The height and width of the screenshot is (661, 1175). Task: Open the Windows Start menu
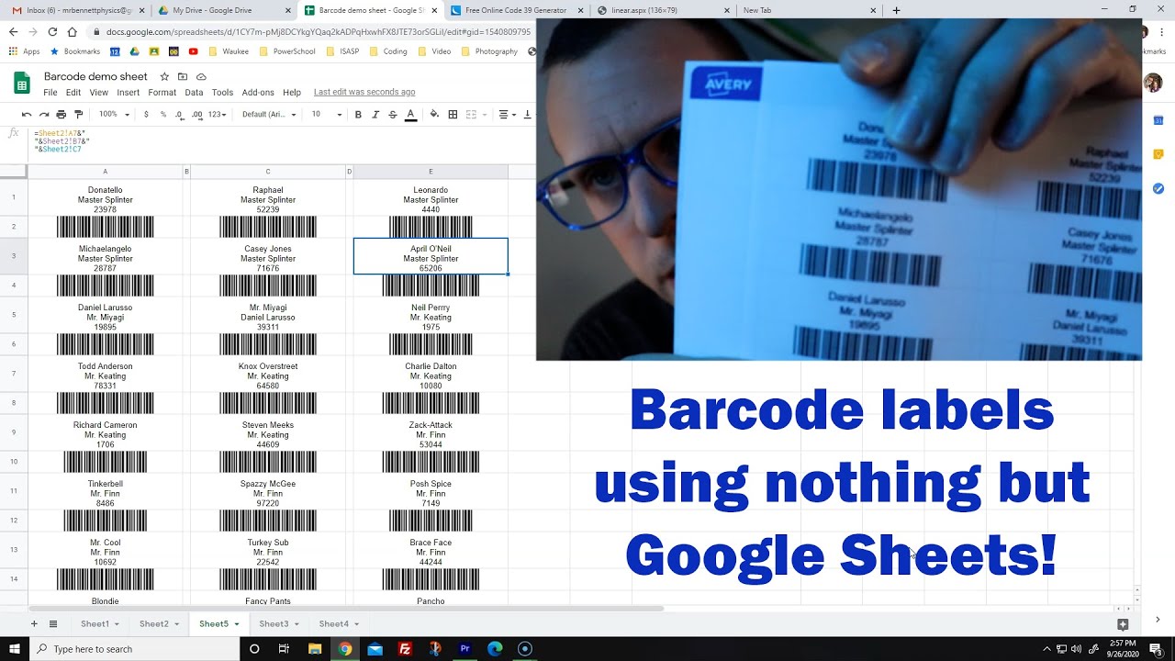point(14,648)
